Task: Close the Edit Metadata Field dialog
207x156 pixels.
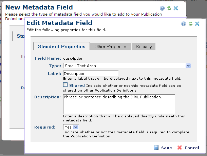Action: point(197,24)
